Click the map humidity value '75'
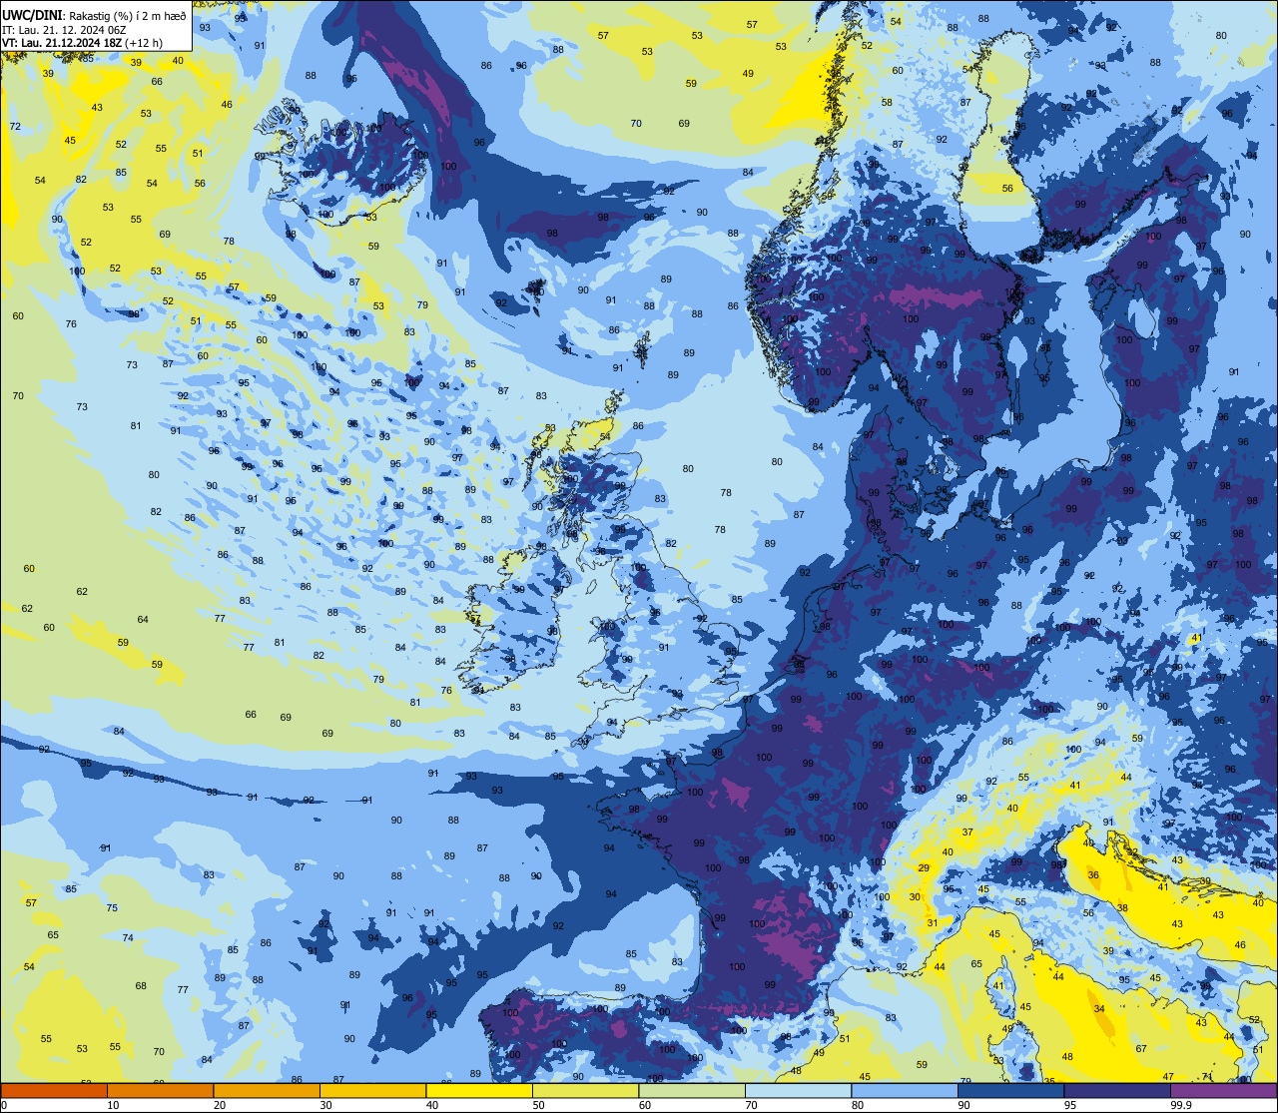 coord(112,908)
